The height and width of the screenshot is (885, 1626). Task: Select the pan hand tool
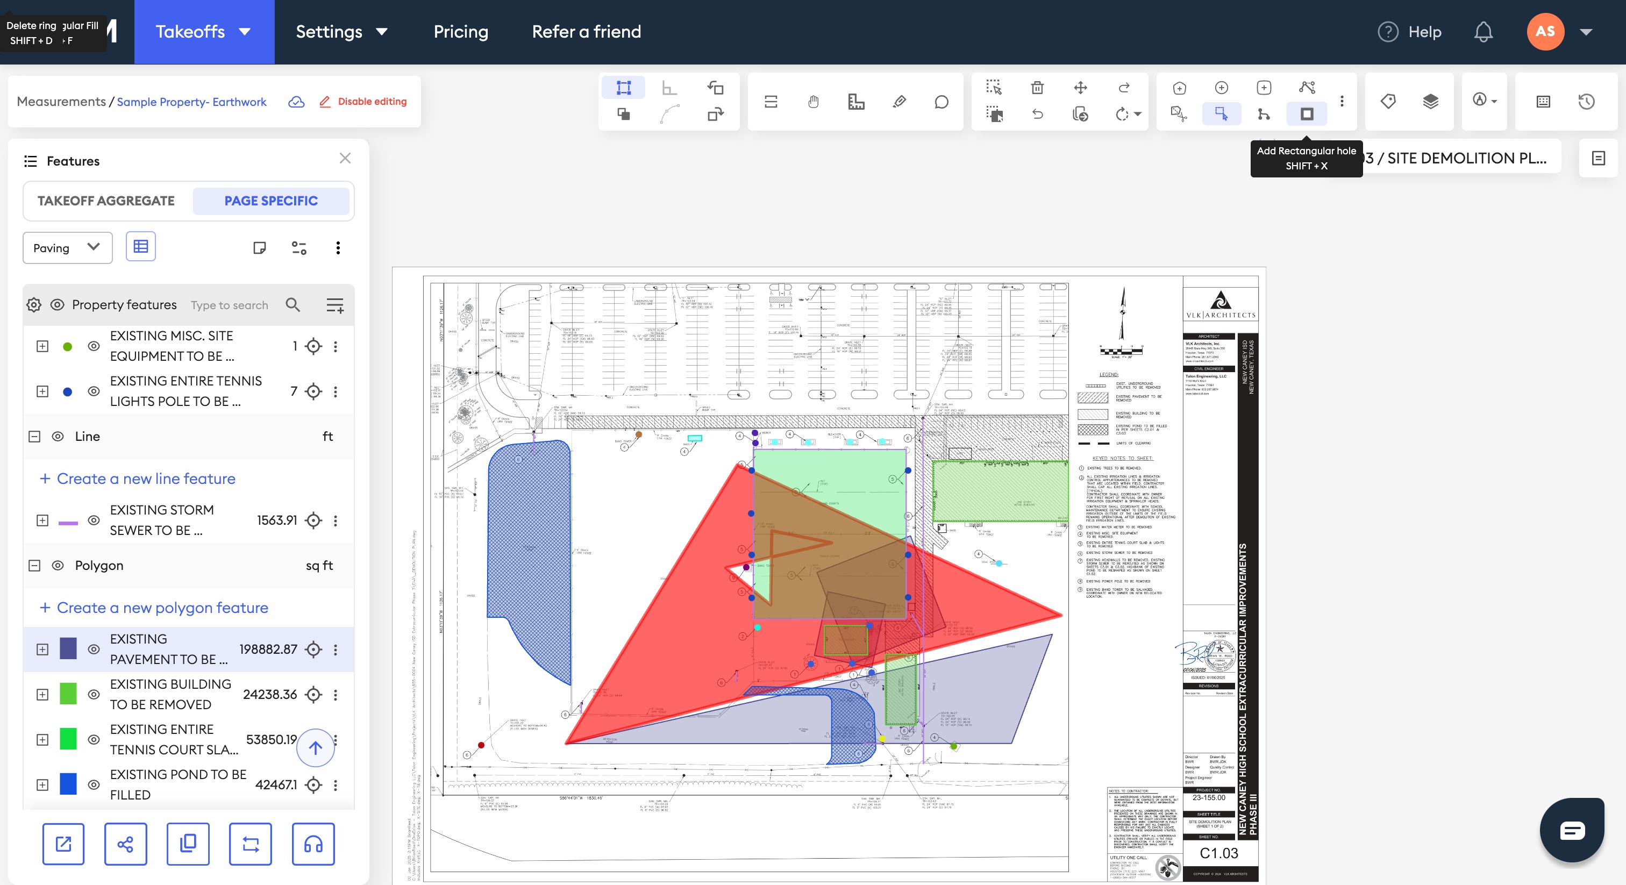[x=813, y=101]
